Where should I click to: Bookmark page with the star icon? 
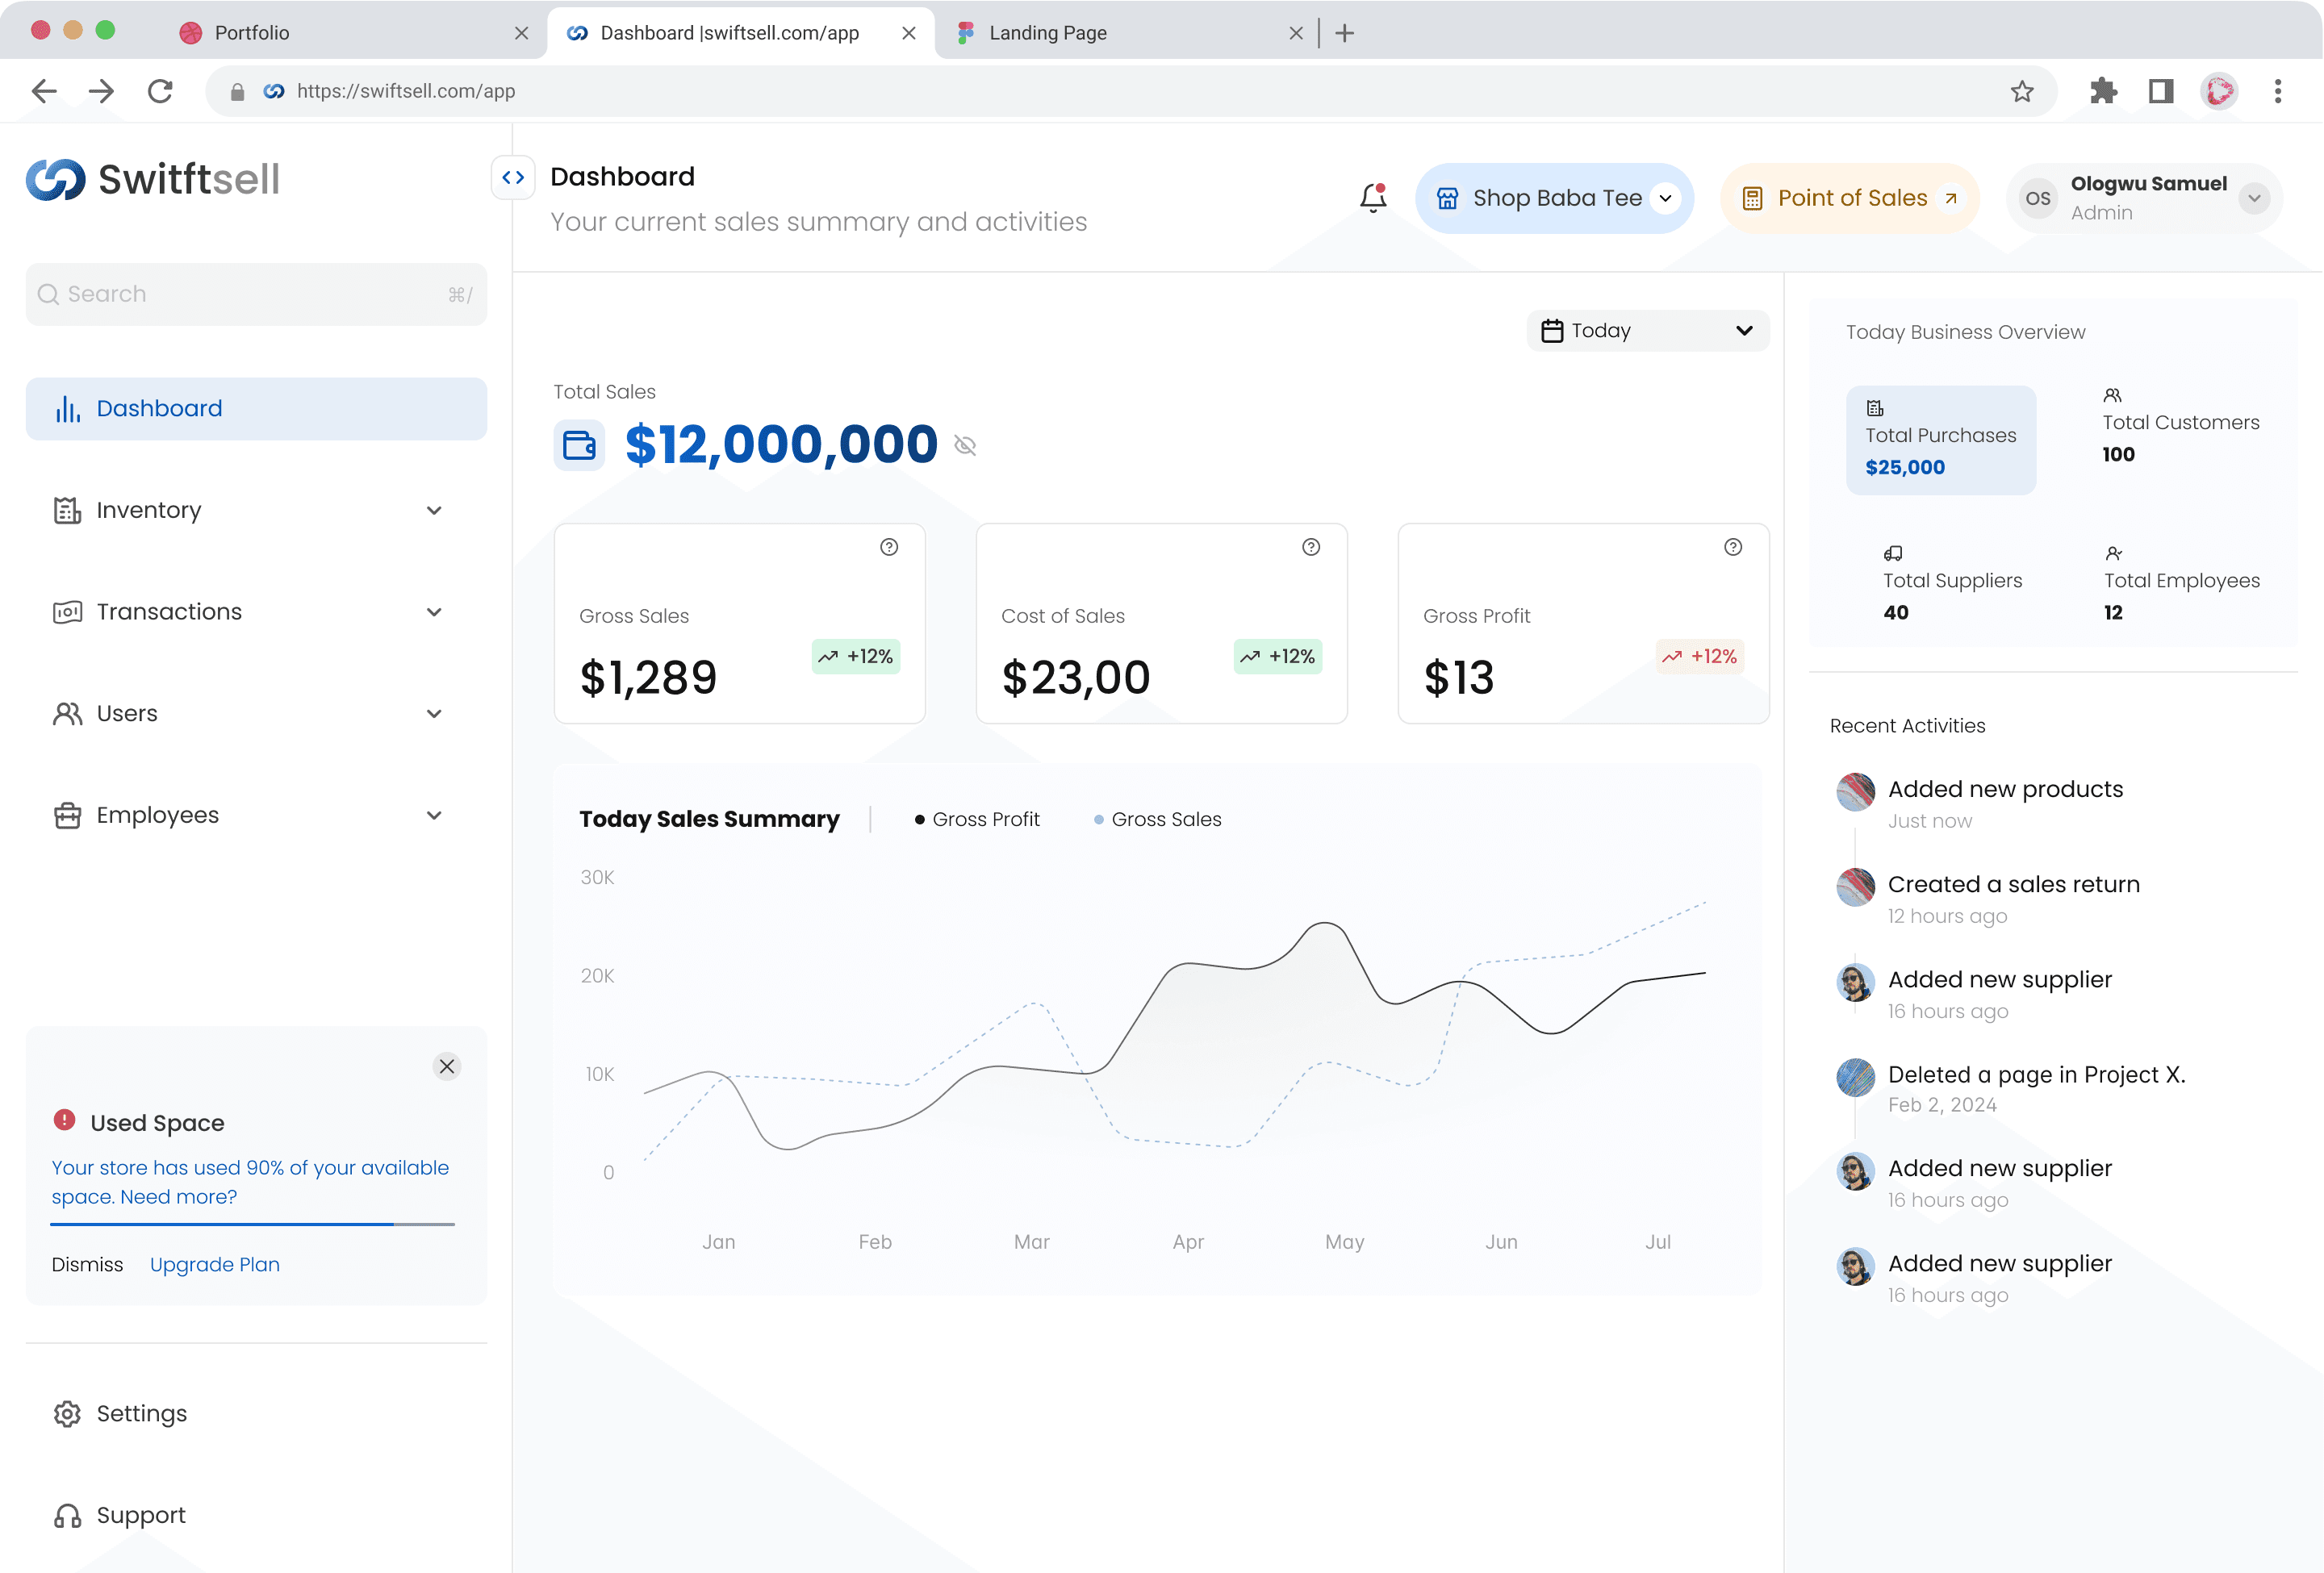pos(2022,91)
